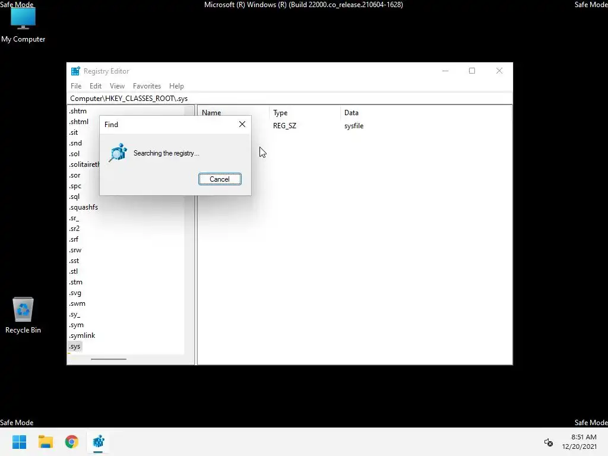The height and width of the screenshot is (456, 608).
Task: Click the tree pane vertical scrollbar
Action: (189, 229)
